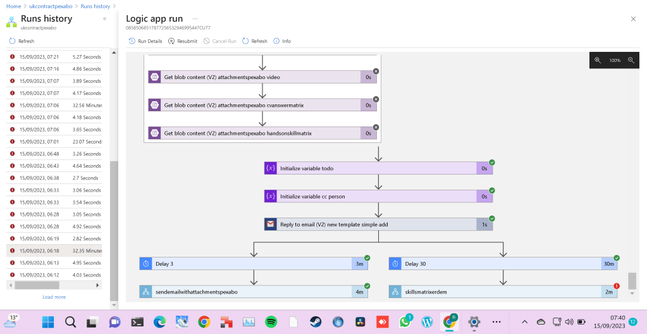Open WhatsApp from the taskbar
Screen dimensions: 647x334
405,322
